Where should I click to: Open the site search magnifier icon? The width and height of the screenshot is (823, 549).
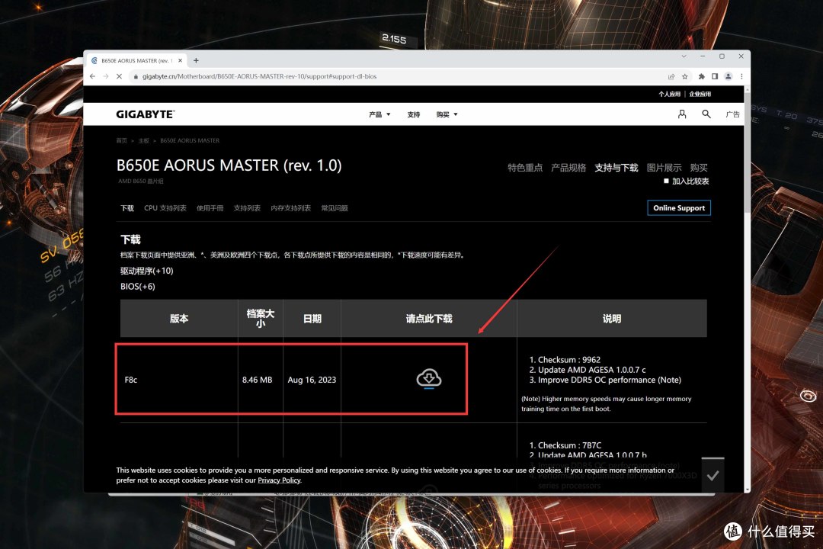coord(706,114)
